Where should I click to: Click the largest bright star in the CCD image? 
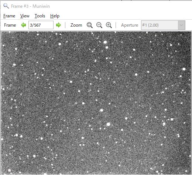(108, 124)
